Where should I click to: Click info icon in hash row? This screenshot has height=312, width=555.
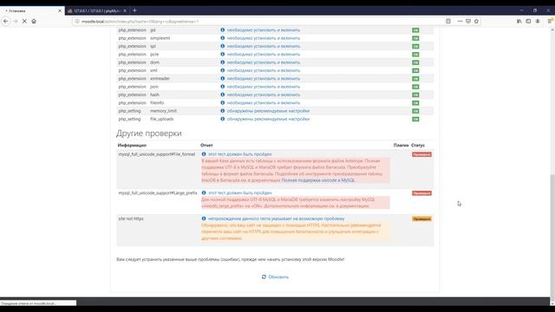(x=223, y=94)
